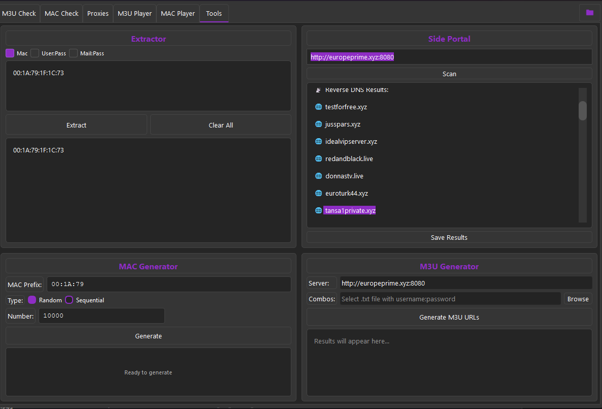Switch to the Proxies tab
The width and height of the screenshot is (602, 409).
pos(97,13)
